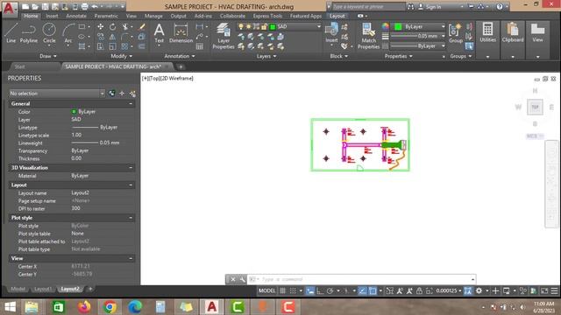
Task: Collapse the 3D Visualization section
Action: pos(131,167)
